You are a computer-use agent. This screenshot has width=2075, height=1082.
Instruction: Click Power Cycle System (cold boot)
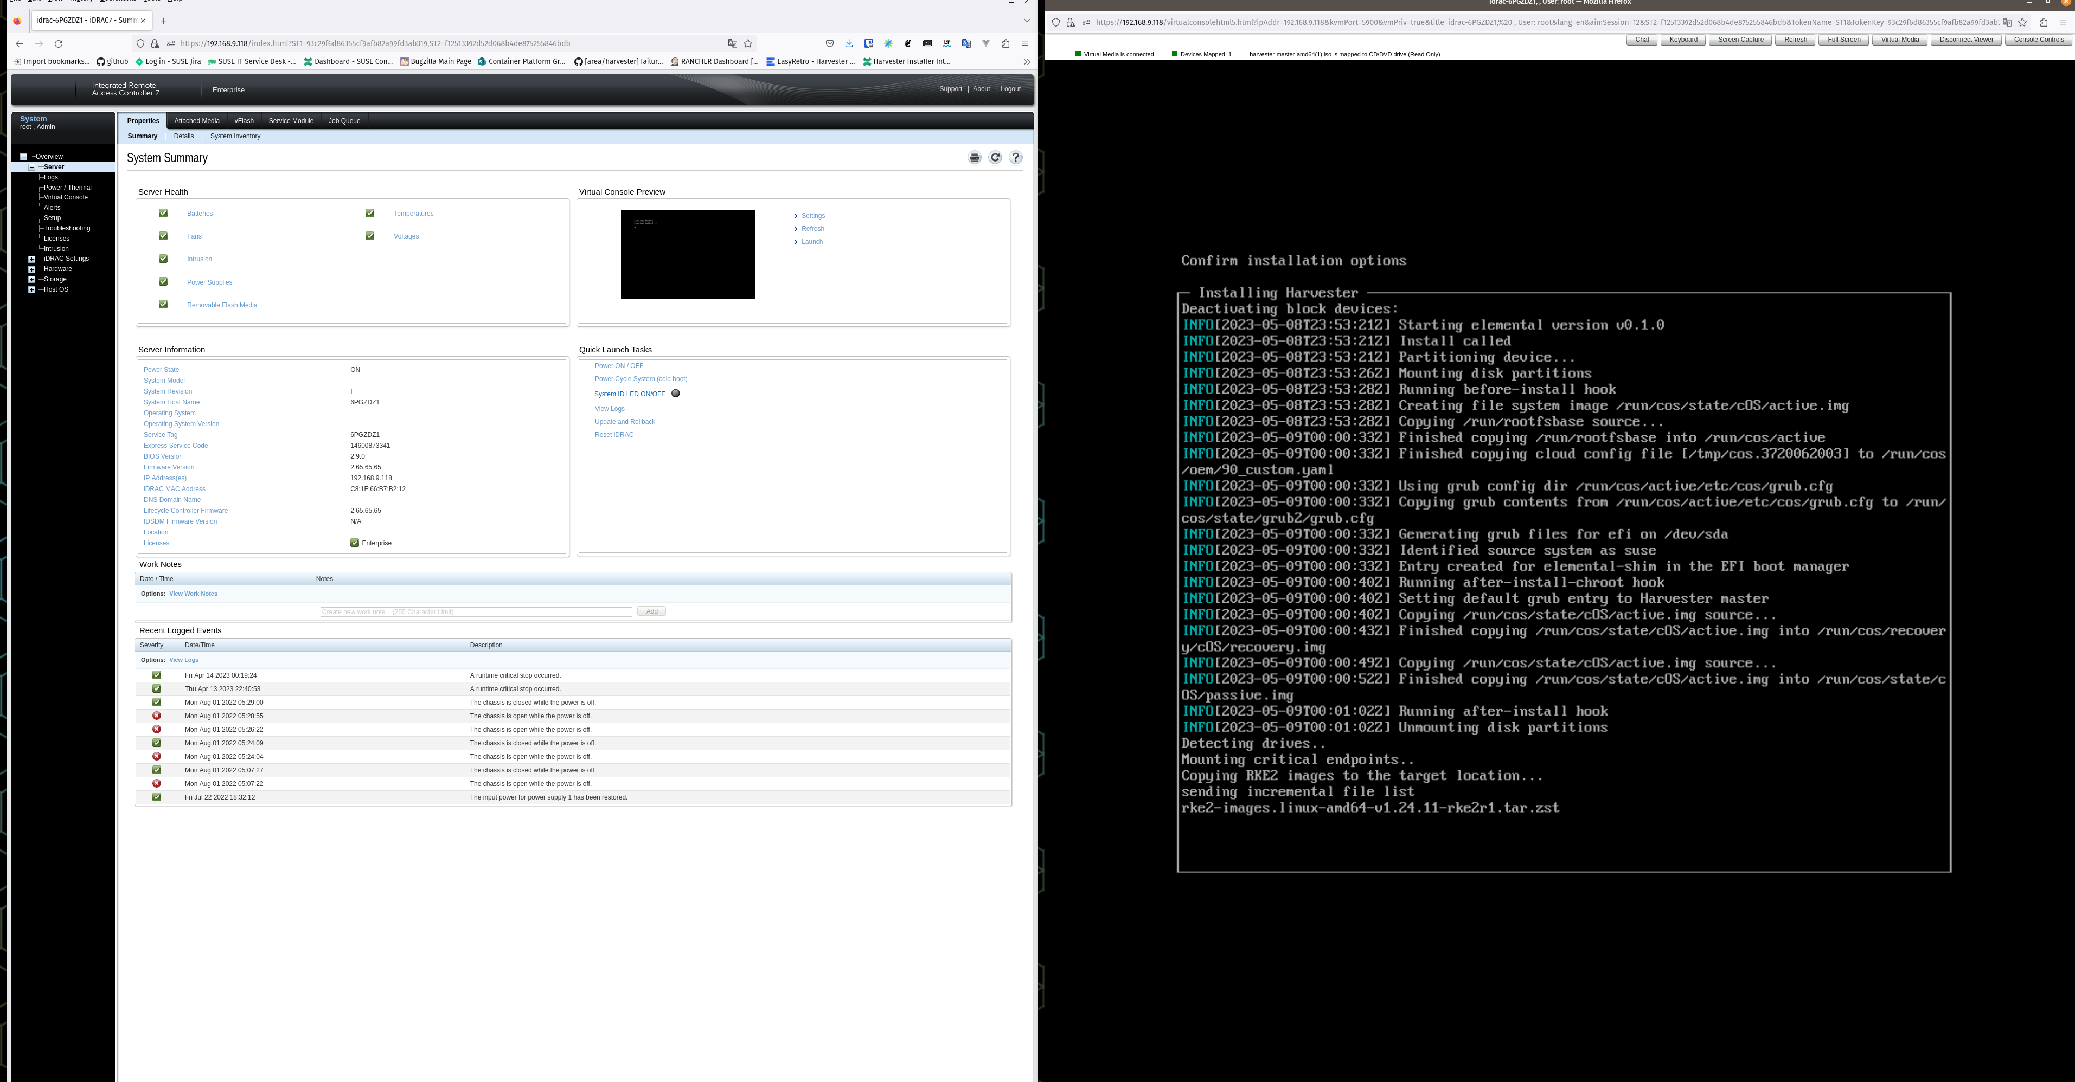coord(641,379)
